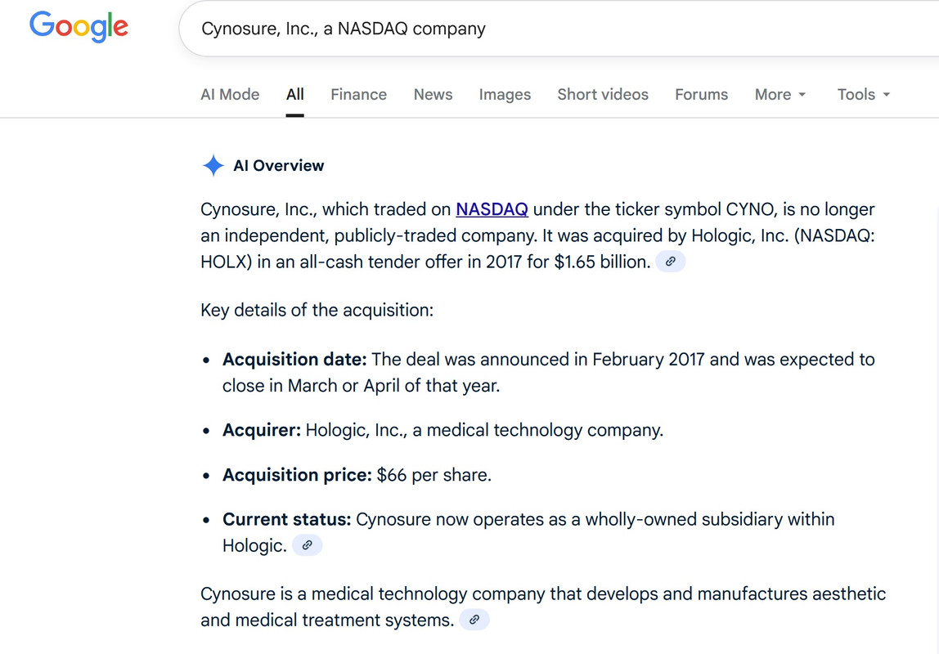This screenshot has height=654, width=939.
Task: Click the Current status bullet label
Action: tap(286, 519)
